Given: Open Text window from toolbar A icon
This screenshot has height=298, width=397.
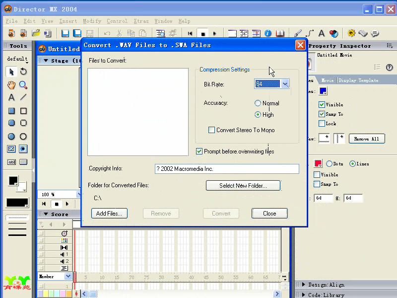Looking at the screenshot, I should pyautogui.click(x=322, y=33).
